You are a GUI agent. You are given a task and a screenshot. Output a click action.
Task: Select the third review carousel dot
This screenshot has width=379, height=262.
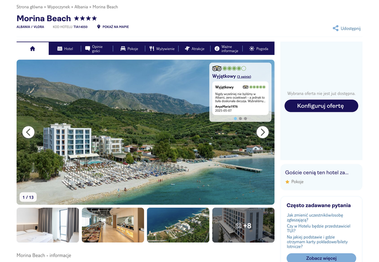click(245, 118)
